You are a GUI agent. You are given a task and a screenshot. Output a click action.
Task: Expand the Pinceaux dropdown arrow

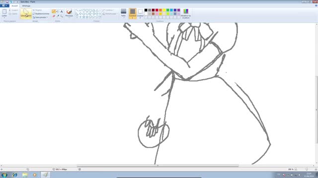(x=69, y=18)
